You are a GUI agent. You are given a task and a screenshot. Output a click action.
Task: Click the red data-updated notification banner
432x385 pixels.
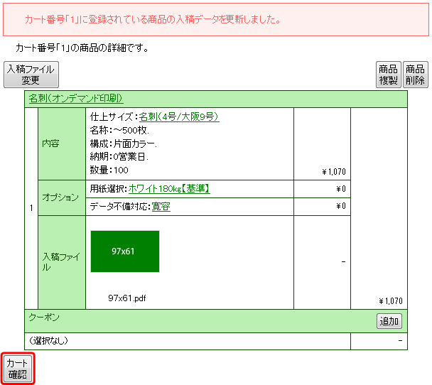pos(215,19)
